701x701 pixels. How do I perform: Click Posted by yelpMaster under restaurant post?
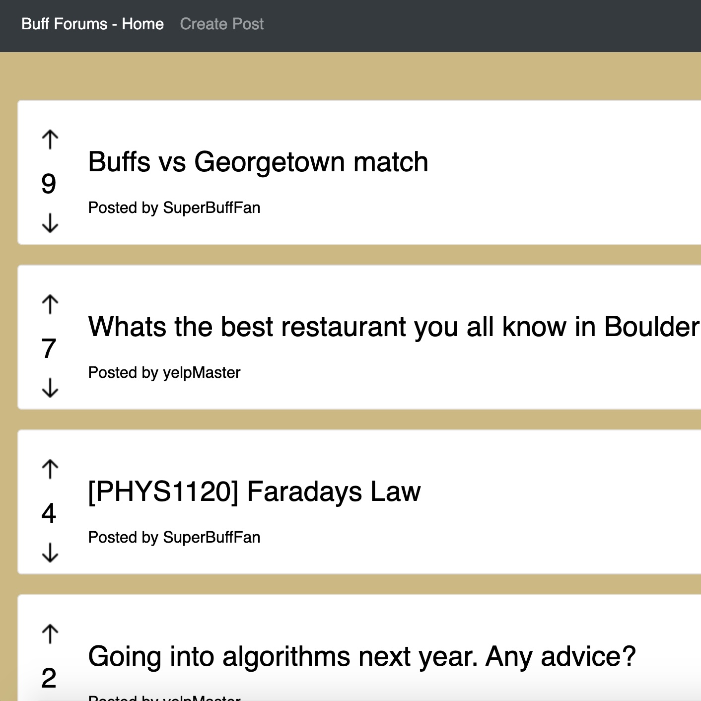coord(164,372)
